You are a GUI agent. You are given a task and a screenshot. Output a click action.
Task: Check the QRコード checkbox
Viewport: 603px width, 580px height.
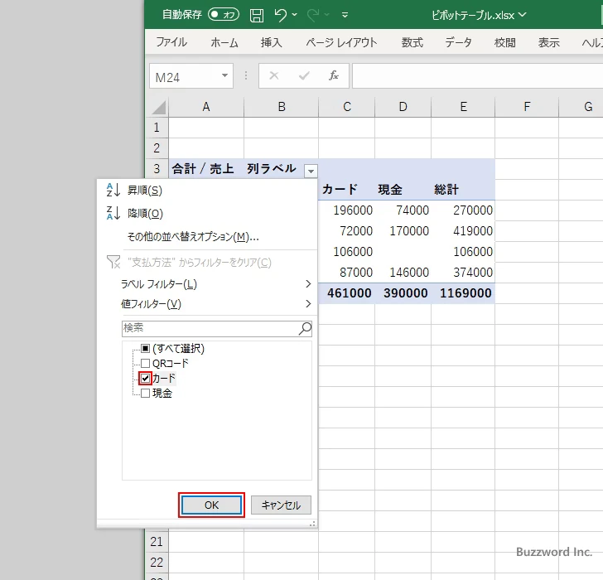tap(145, 363)
